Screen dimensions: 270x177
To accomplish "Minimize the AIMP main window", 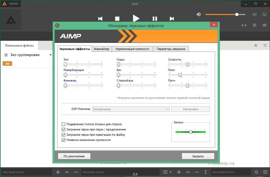I will point(246,4).
